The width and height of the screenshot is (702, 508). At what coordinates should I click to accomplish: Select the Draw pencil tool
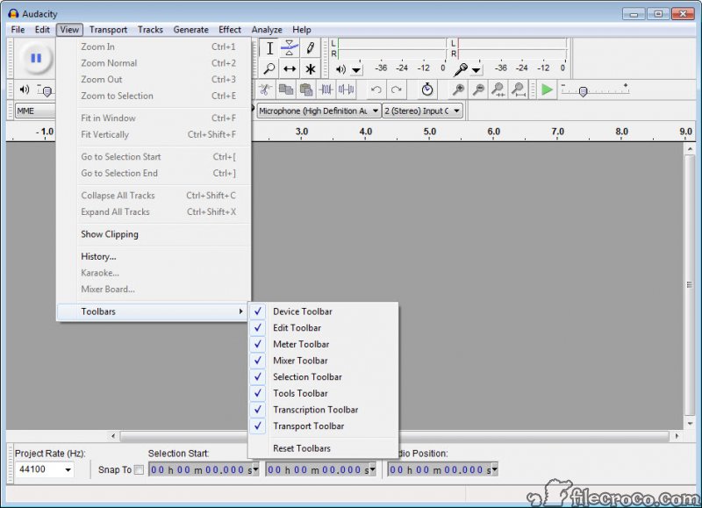310,48
